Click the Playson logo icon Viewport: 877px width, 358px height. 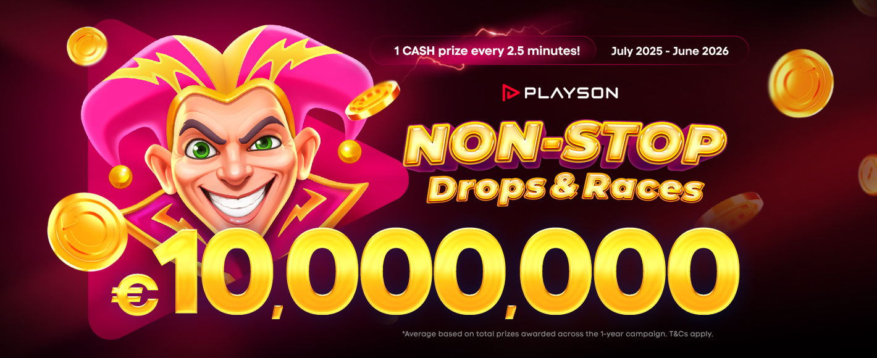coord(510,93)
